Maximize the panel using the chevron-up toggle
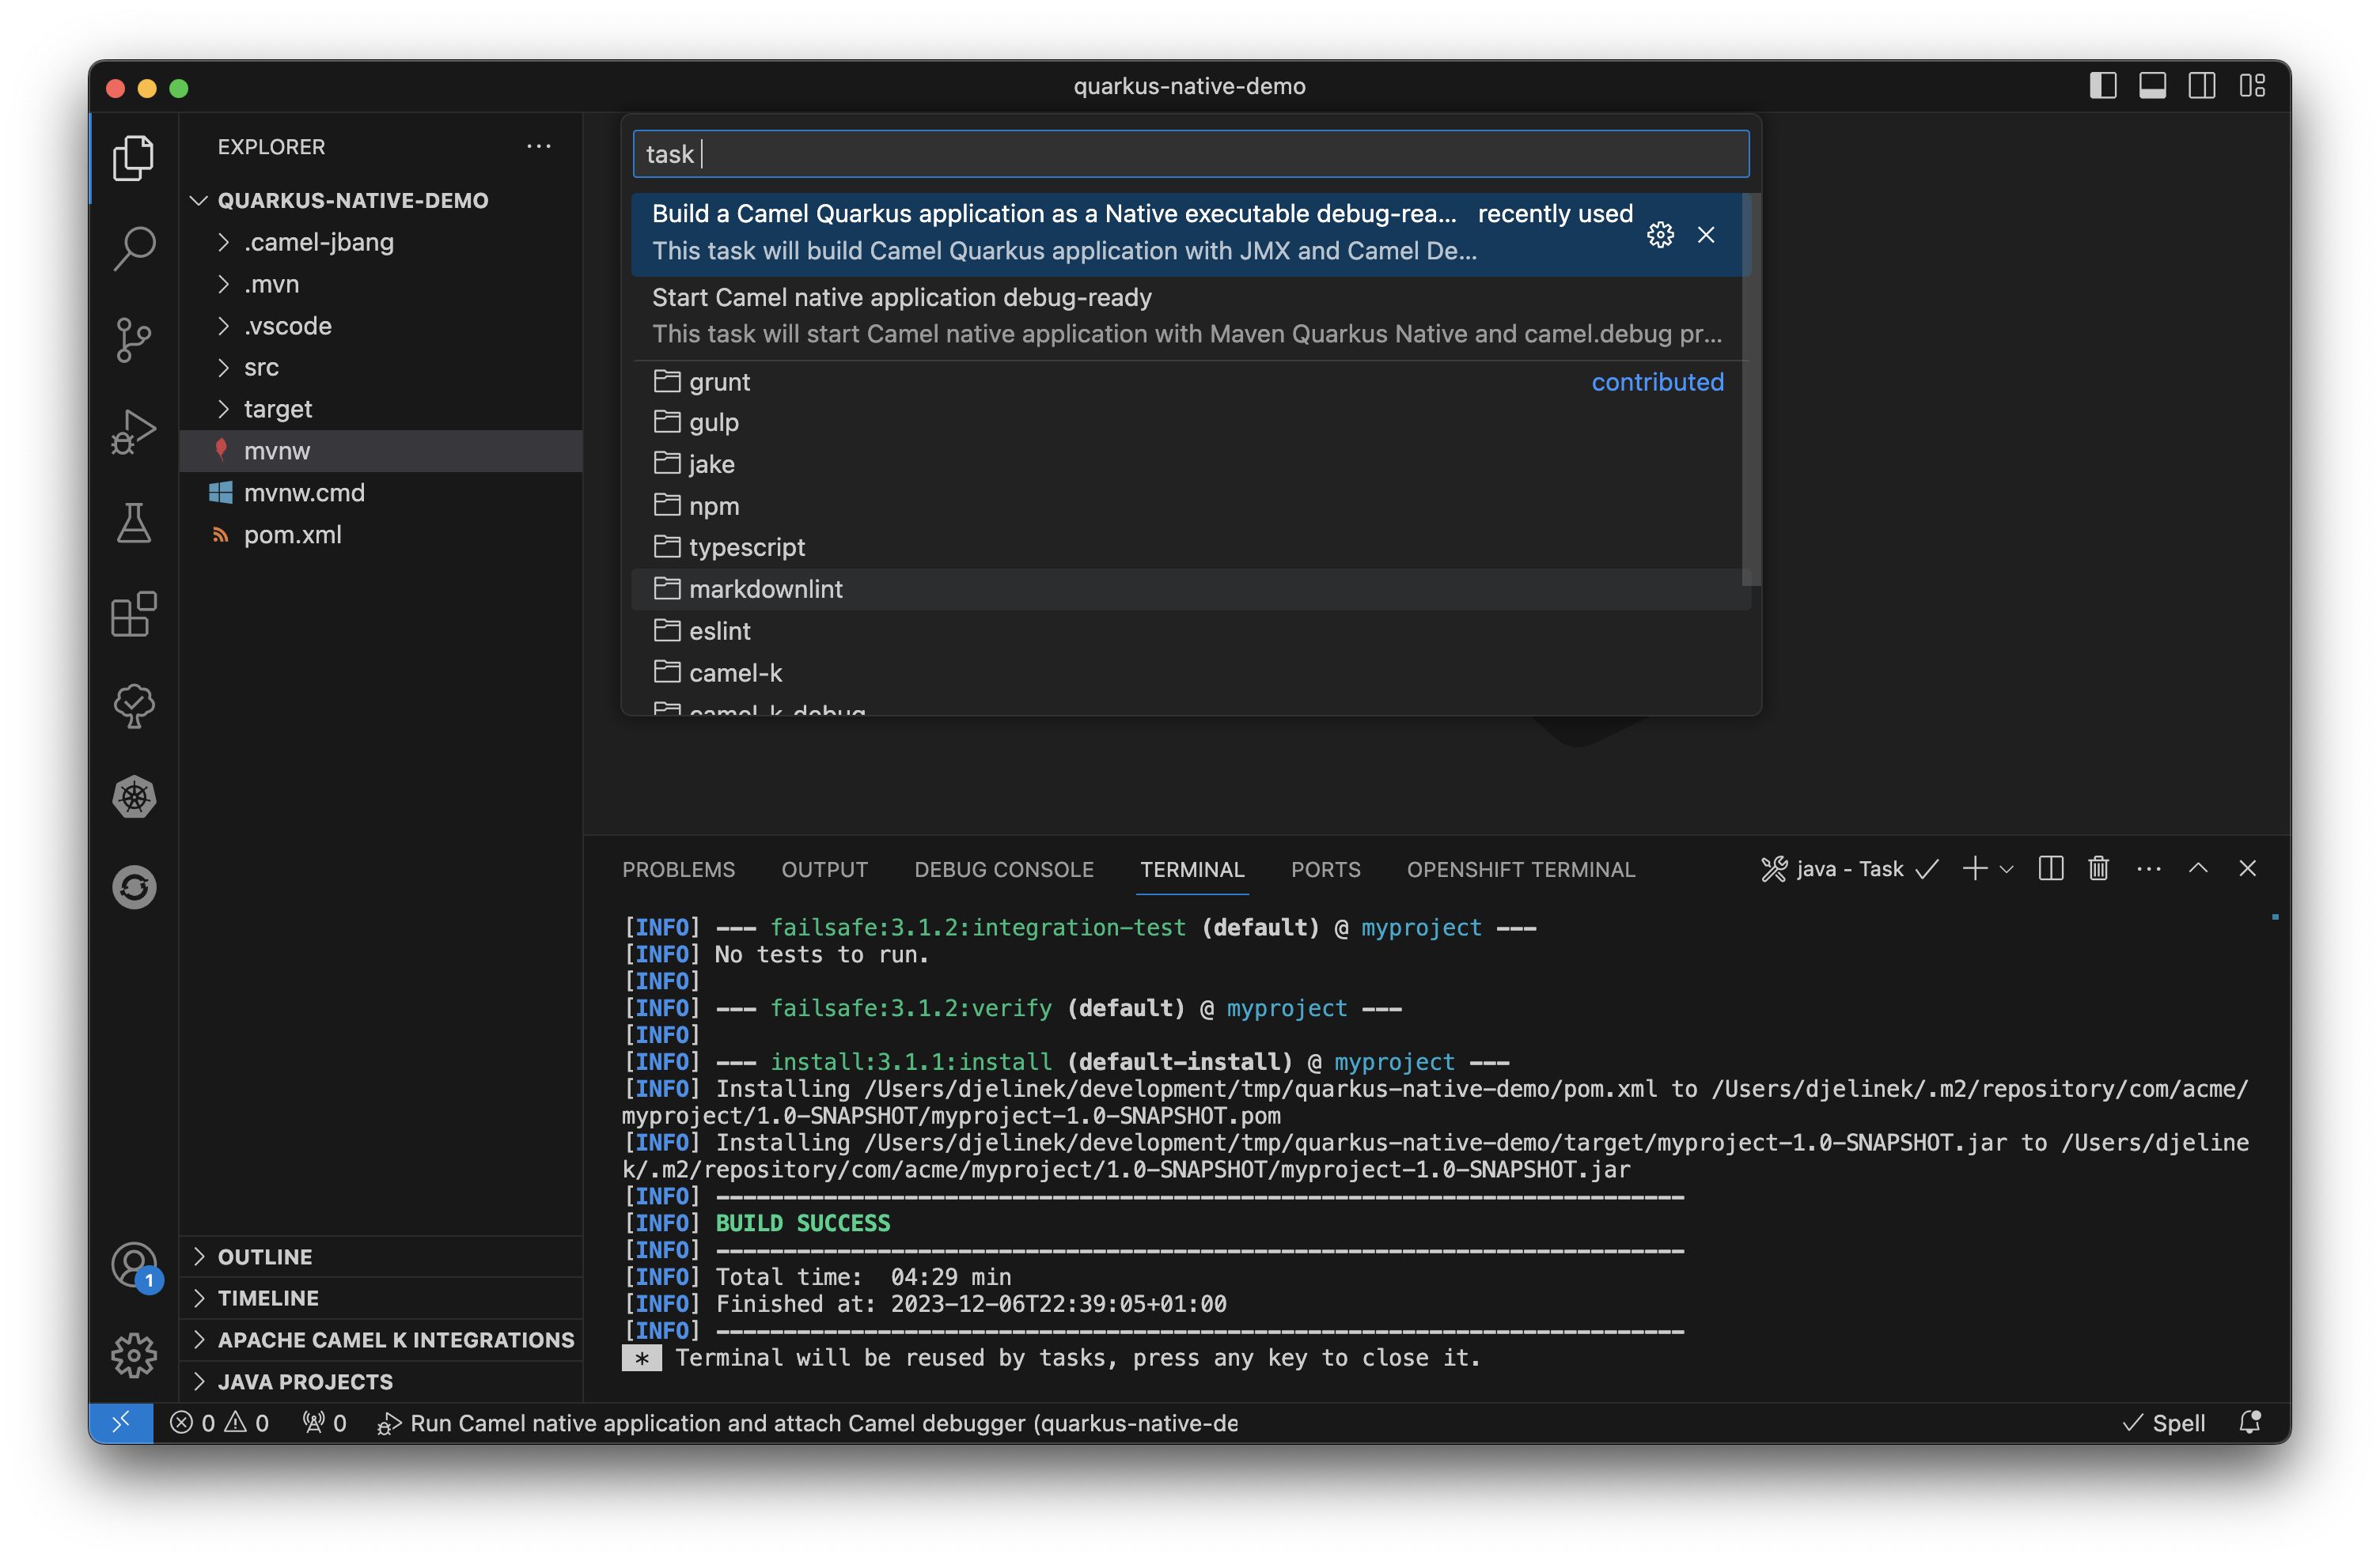This screenshot has width=2380, height=1561. pos(2198,868)
